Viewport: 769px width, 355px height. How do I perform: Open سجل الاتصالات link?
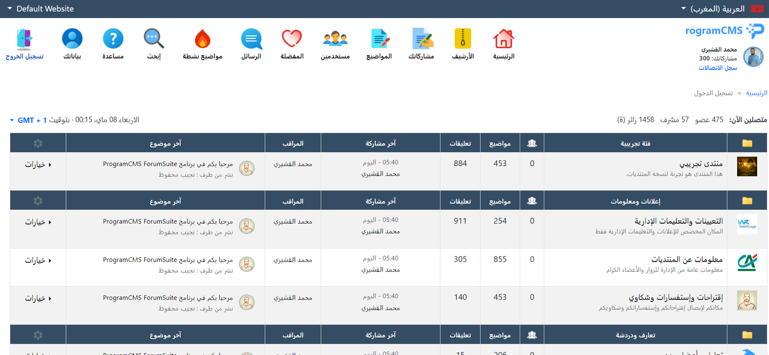pyautogui.click(x=718, y=68)
